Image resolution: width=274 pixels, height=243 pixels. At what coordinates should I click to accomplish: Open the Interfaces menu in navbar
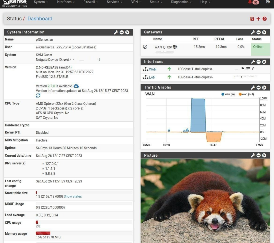click(66, 2)
